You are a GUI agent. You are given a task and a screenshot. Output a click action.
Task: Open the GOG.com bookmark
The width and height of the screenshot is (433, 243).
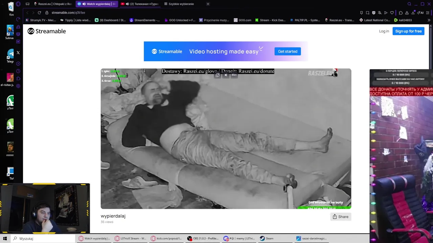click(x=243, y=20)
